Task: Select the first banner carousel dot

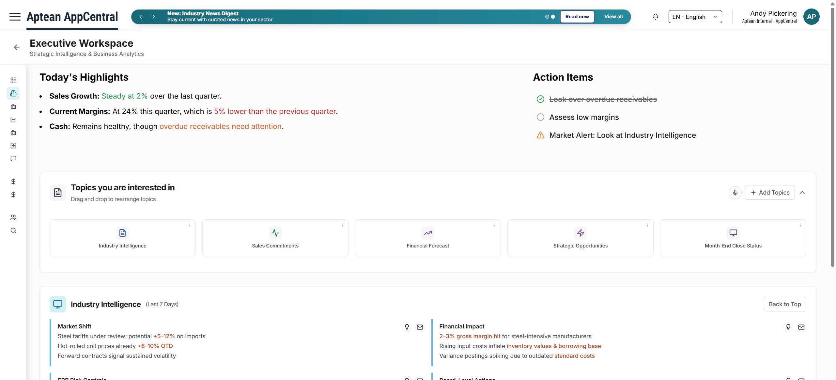Action: point(547,17)
